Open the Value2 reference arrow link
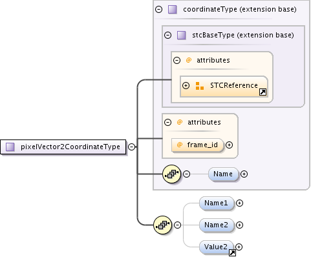Screen dimensions: 311x257 232,252
